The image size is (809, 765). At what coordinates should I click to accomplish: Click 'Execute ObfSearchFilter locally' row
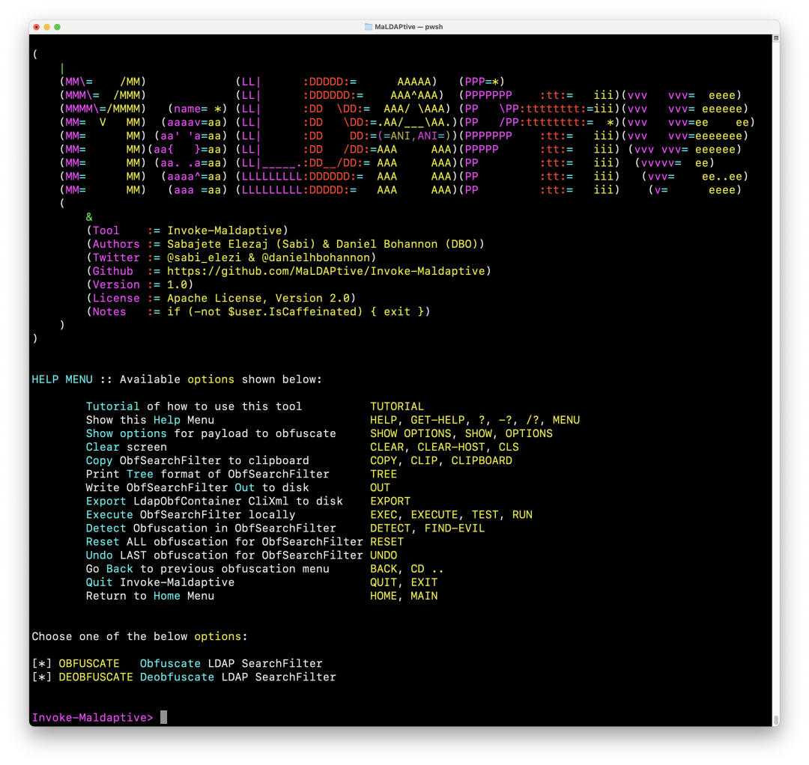191,514
